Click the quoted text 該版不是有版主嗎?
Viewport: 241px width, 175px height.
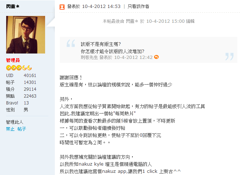(101, 44)
